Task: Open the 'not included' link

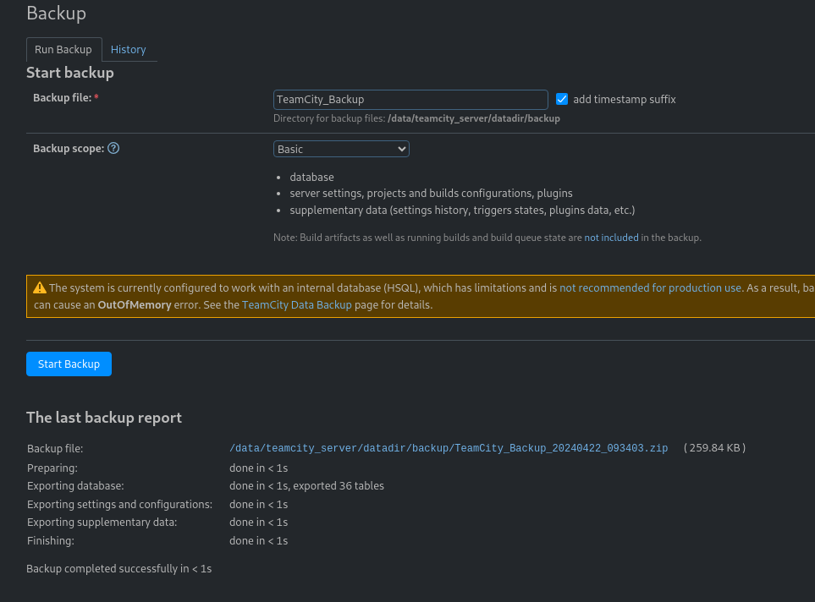Action: click(x=611, y=238)
